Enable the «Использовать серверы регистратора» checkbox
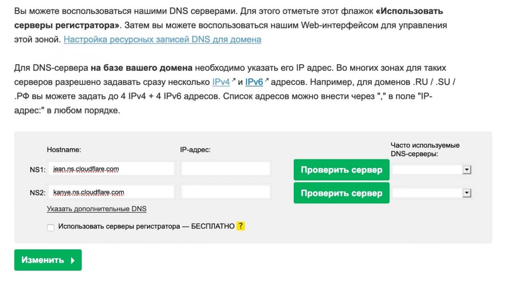Viewport: 511px width, 284px height. tap(51, 227)
